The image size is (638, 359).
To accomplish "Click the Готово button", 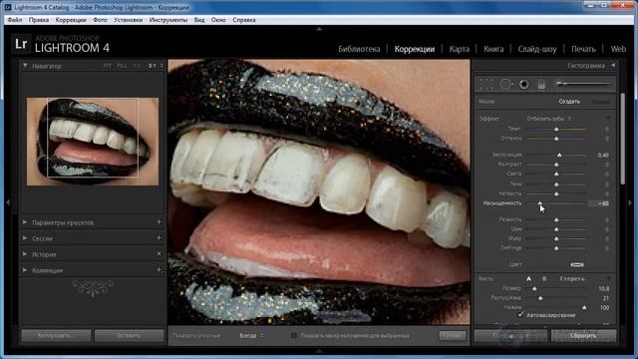I will pos(452,335).
